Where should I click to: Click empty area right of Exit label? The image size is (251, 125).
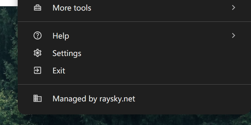click(x=155, y=71)
